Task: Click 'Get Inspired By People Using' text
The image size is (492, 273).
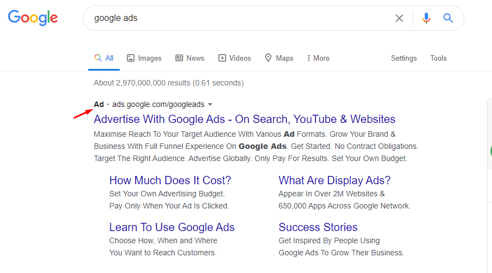Action: point(329,240)
